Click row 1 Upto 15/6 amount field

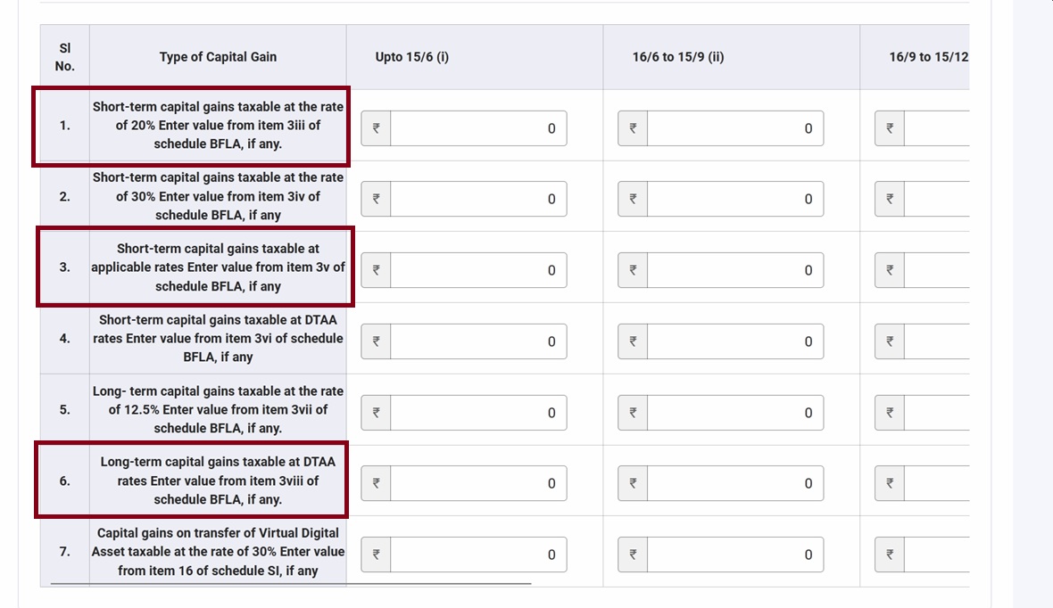click(478, 128)
